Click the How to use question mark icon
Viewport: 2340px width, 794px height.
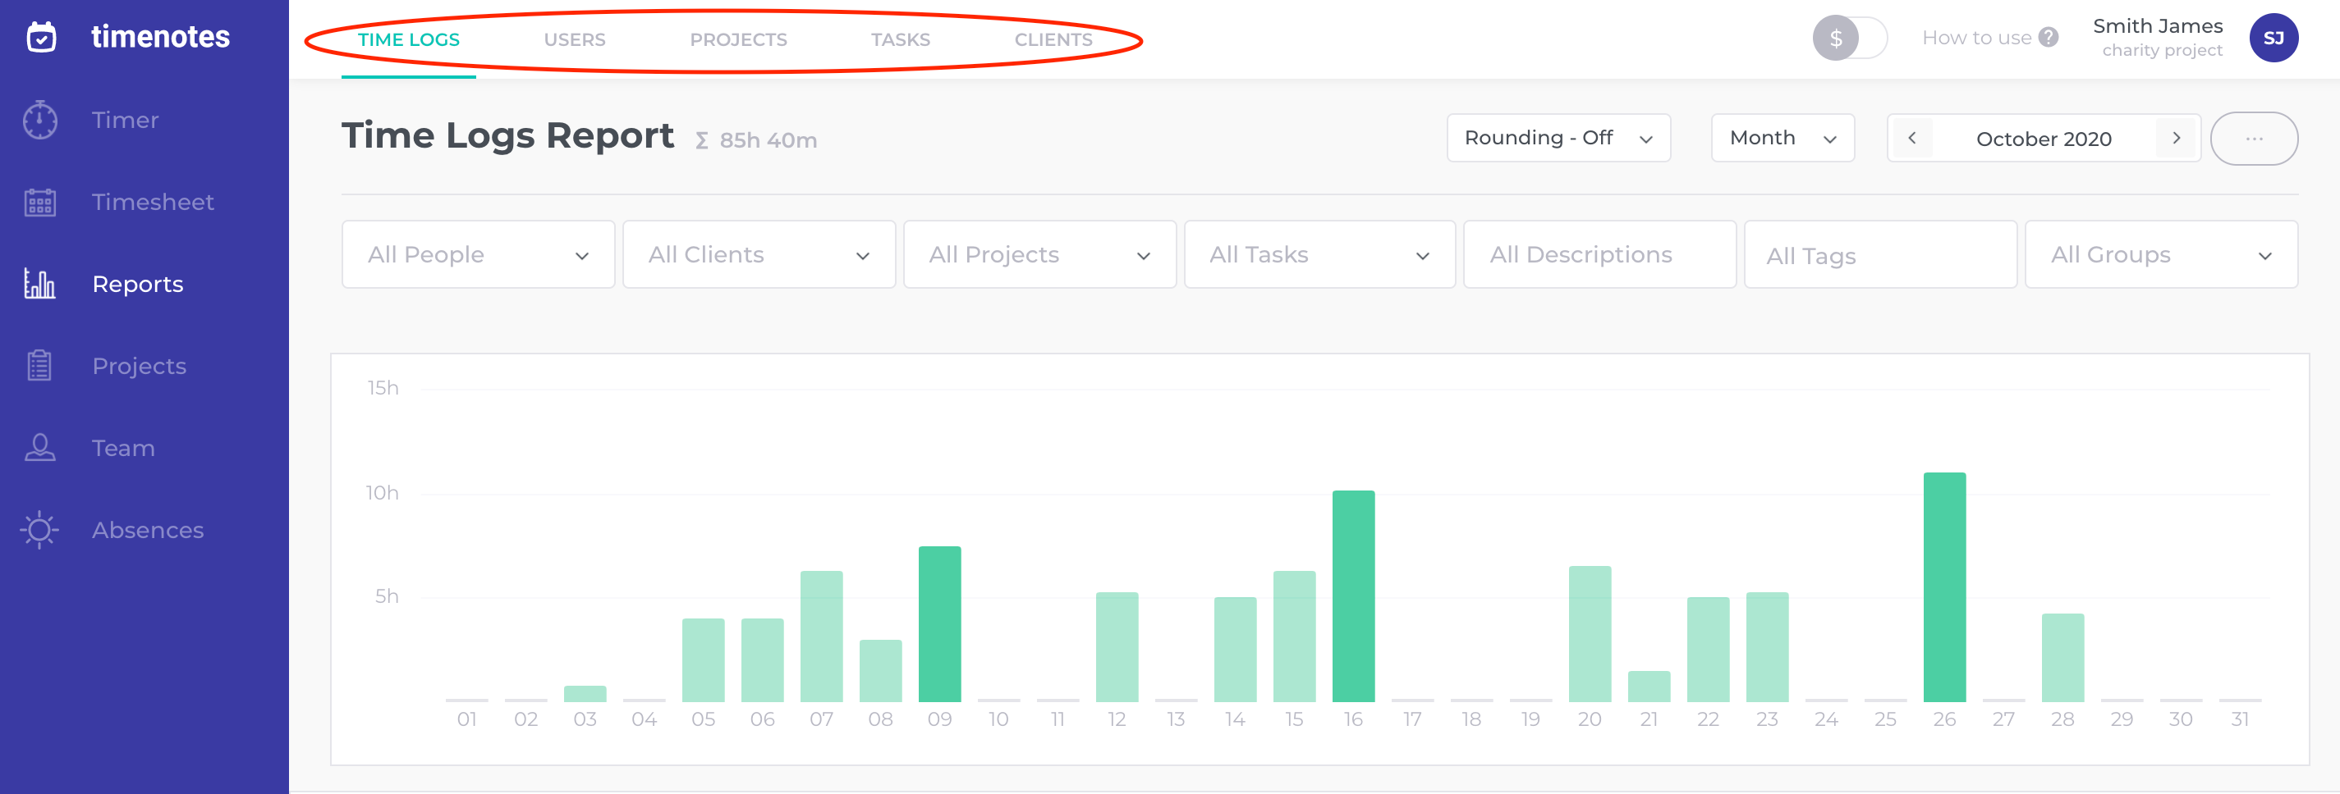click(x=2049, y=37)
